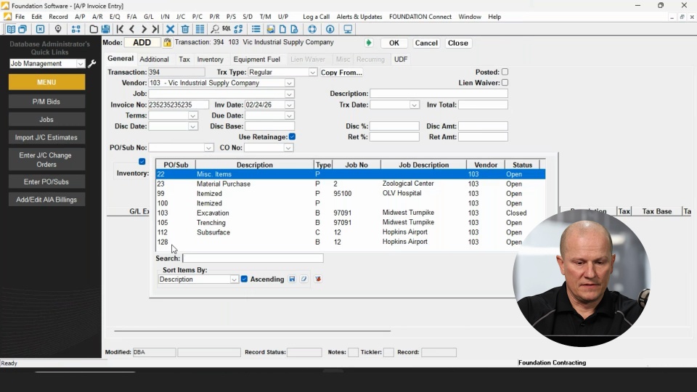
Task: Switch to the Tax tab
Action: point(184,59)
